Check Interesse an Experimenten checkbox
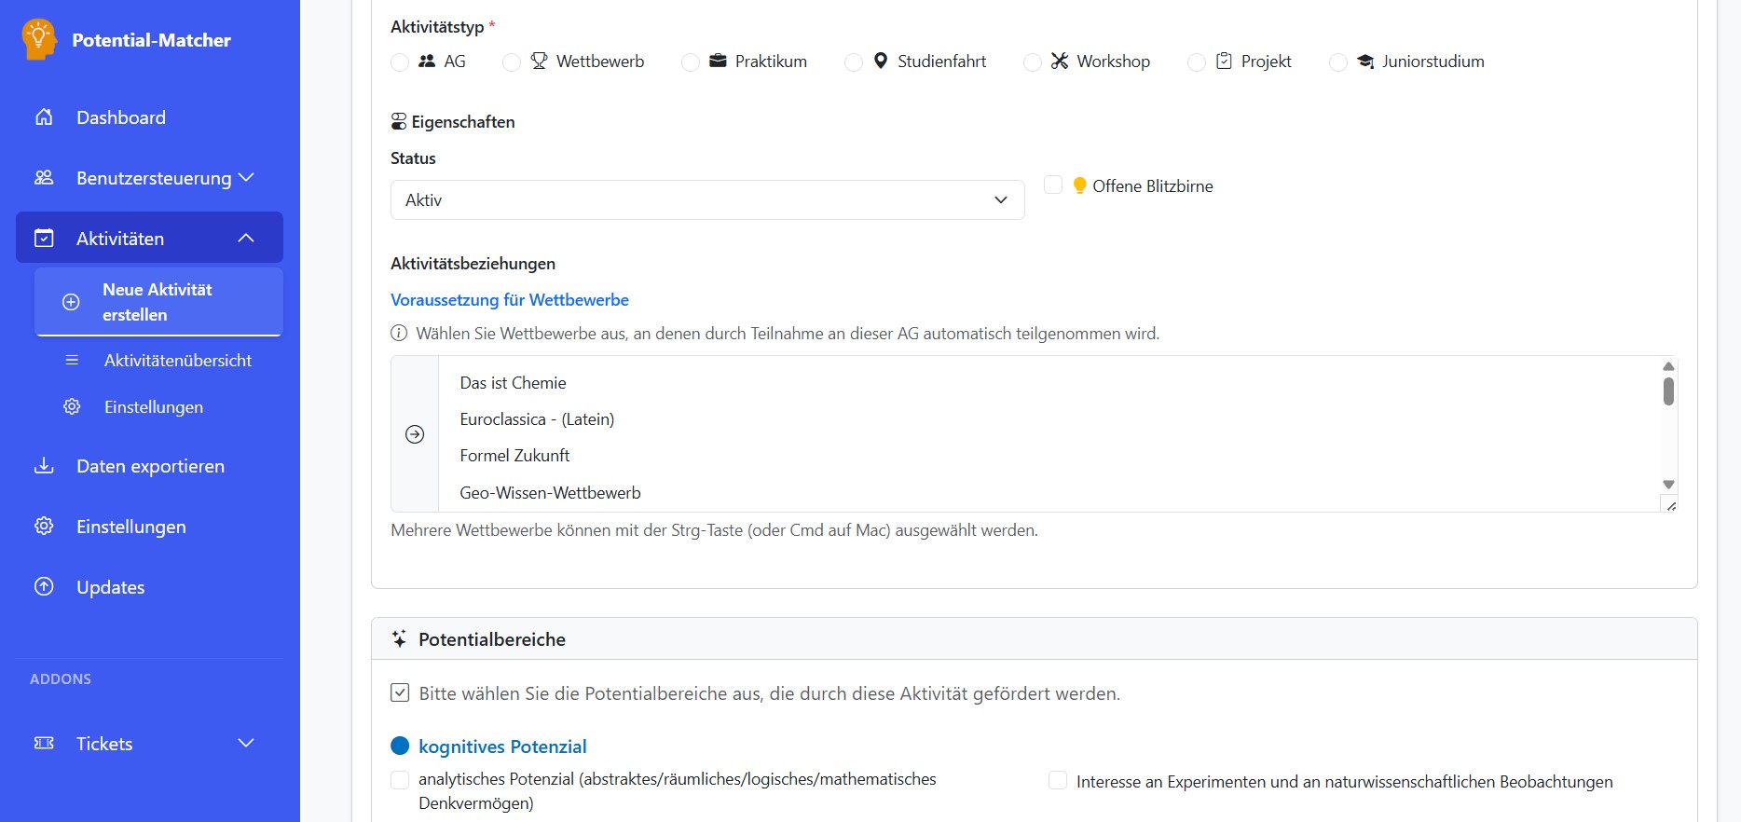This screenshot has height=822, width=1741. pyautogui.click(x=1058, y=780)
